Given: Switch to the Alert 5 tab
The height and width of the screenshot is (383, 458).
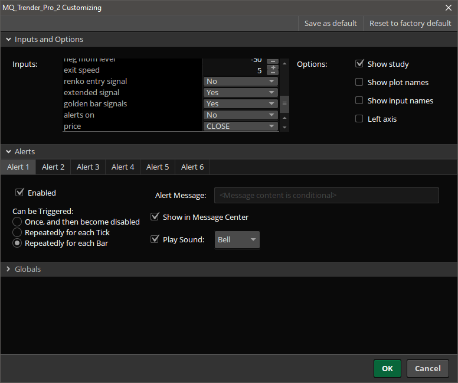Looking at the screenshot, I should point(158,167).
